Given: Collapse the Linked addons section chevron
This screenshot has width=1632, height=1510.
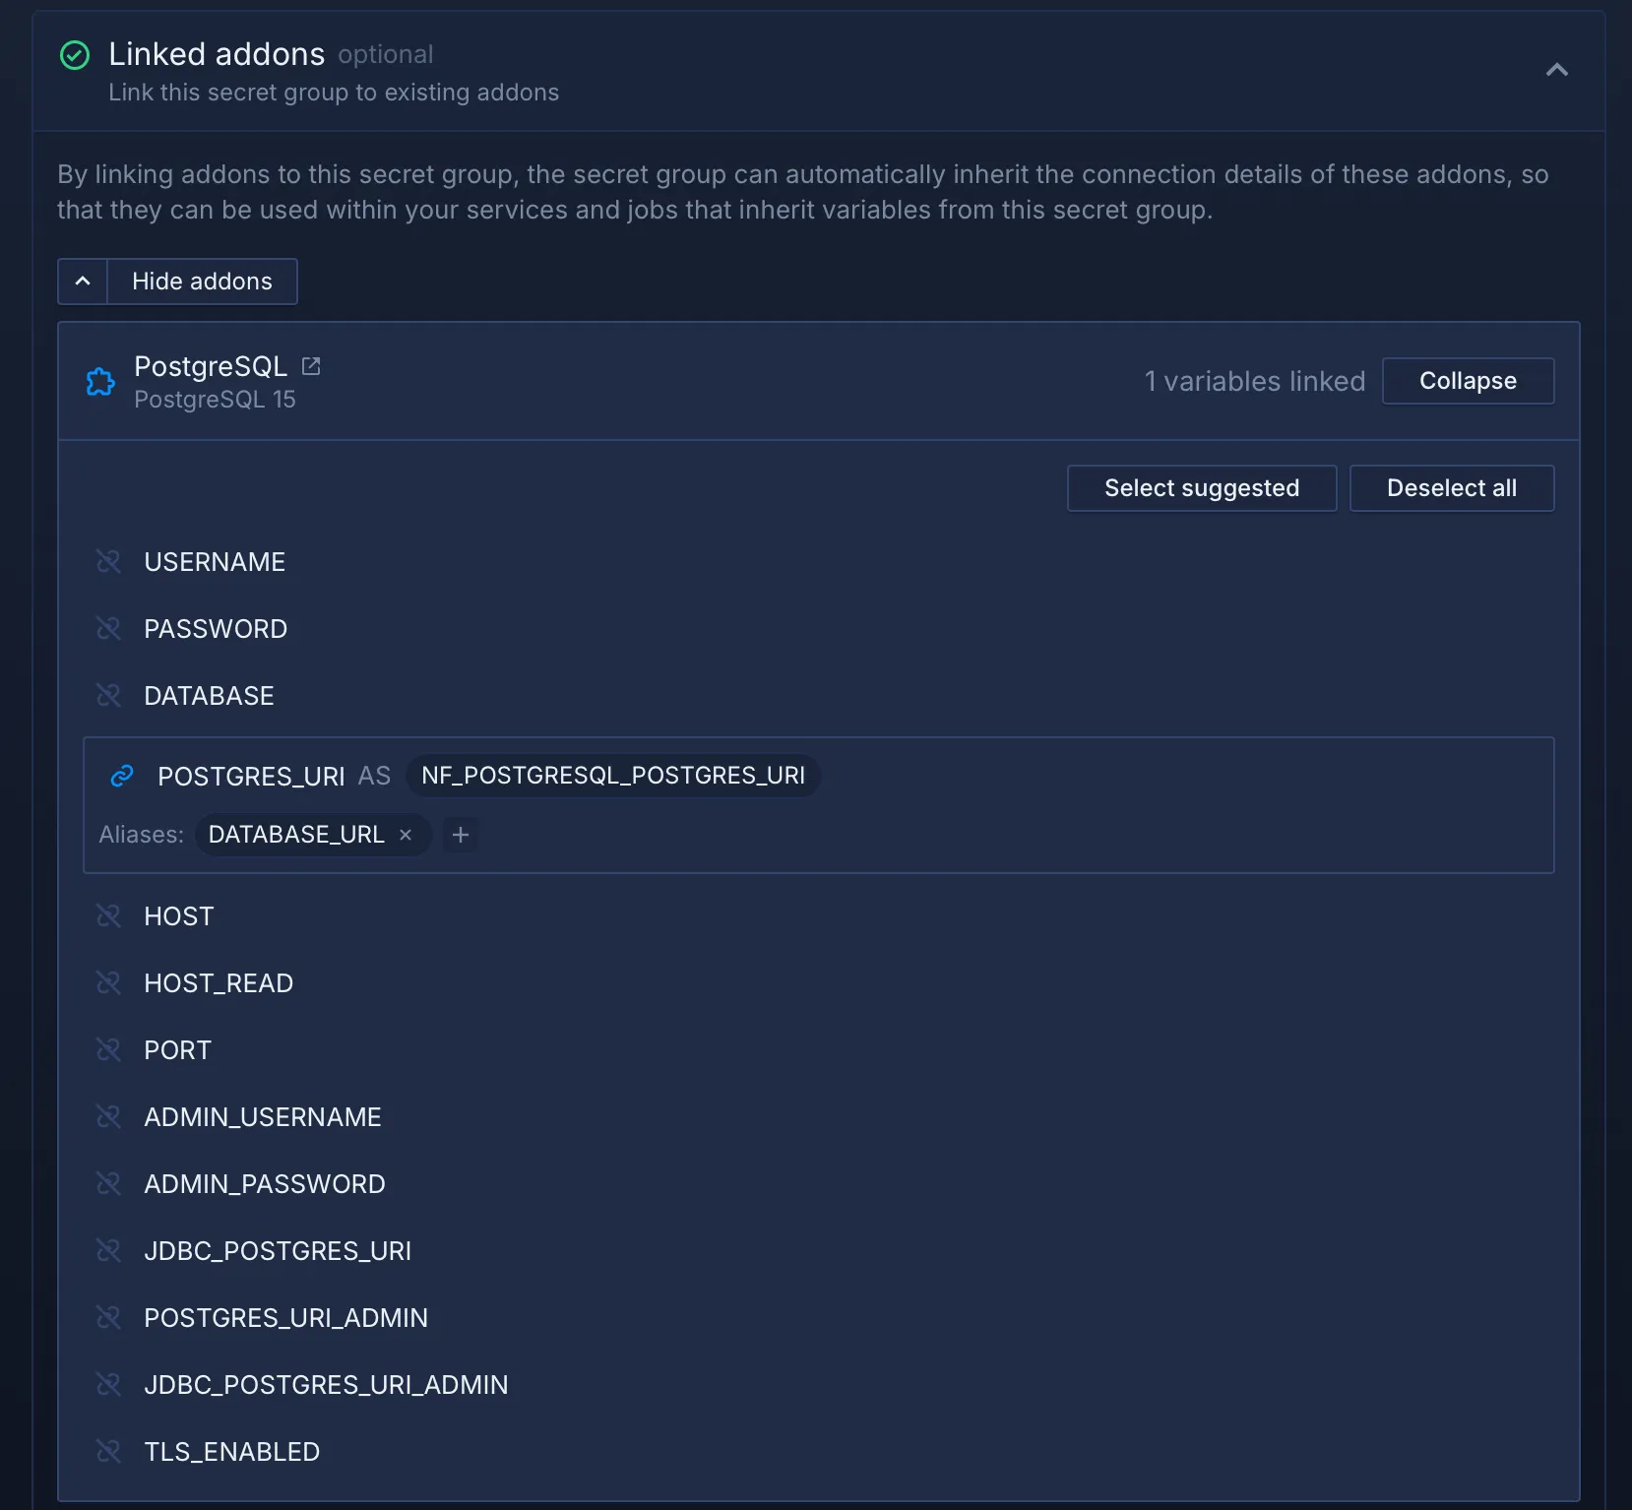Looking at the screenshot, I should (1556, 70).
